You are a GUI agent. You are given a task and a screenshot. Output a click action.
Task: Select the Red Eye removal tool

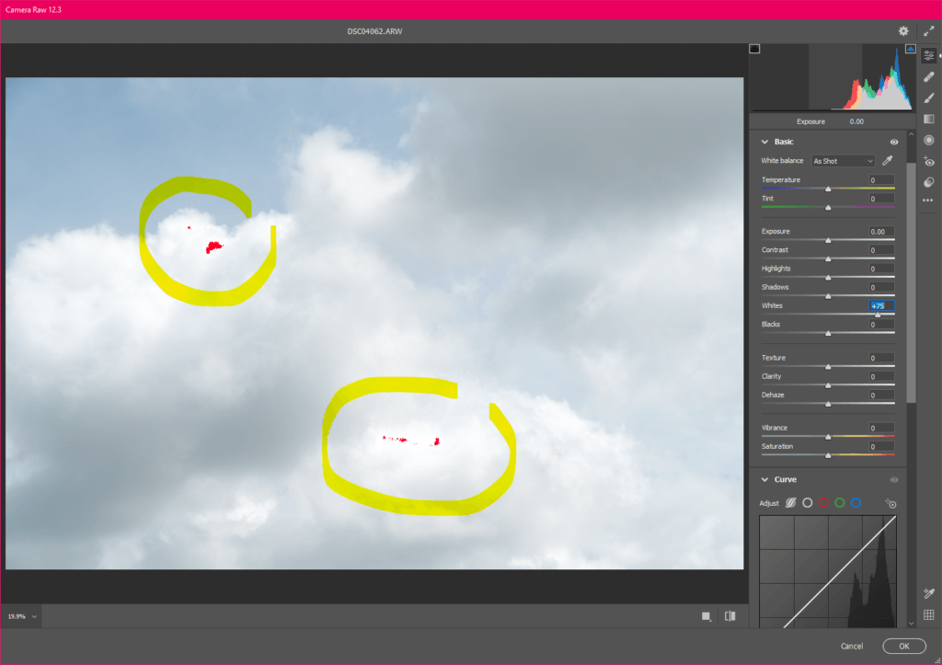[x=929, y=161]
